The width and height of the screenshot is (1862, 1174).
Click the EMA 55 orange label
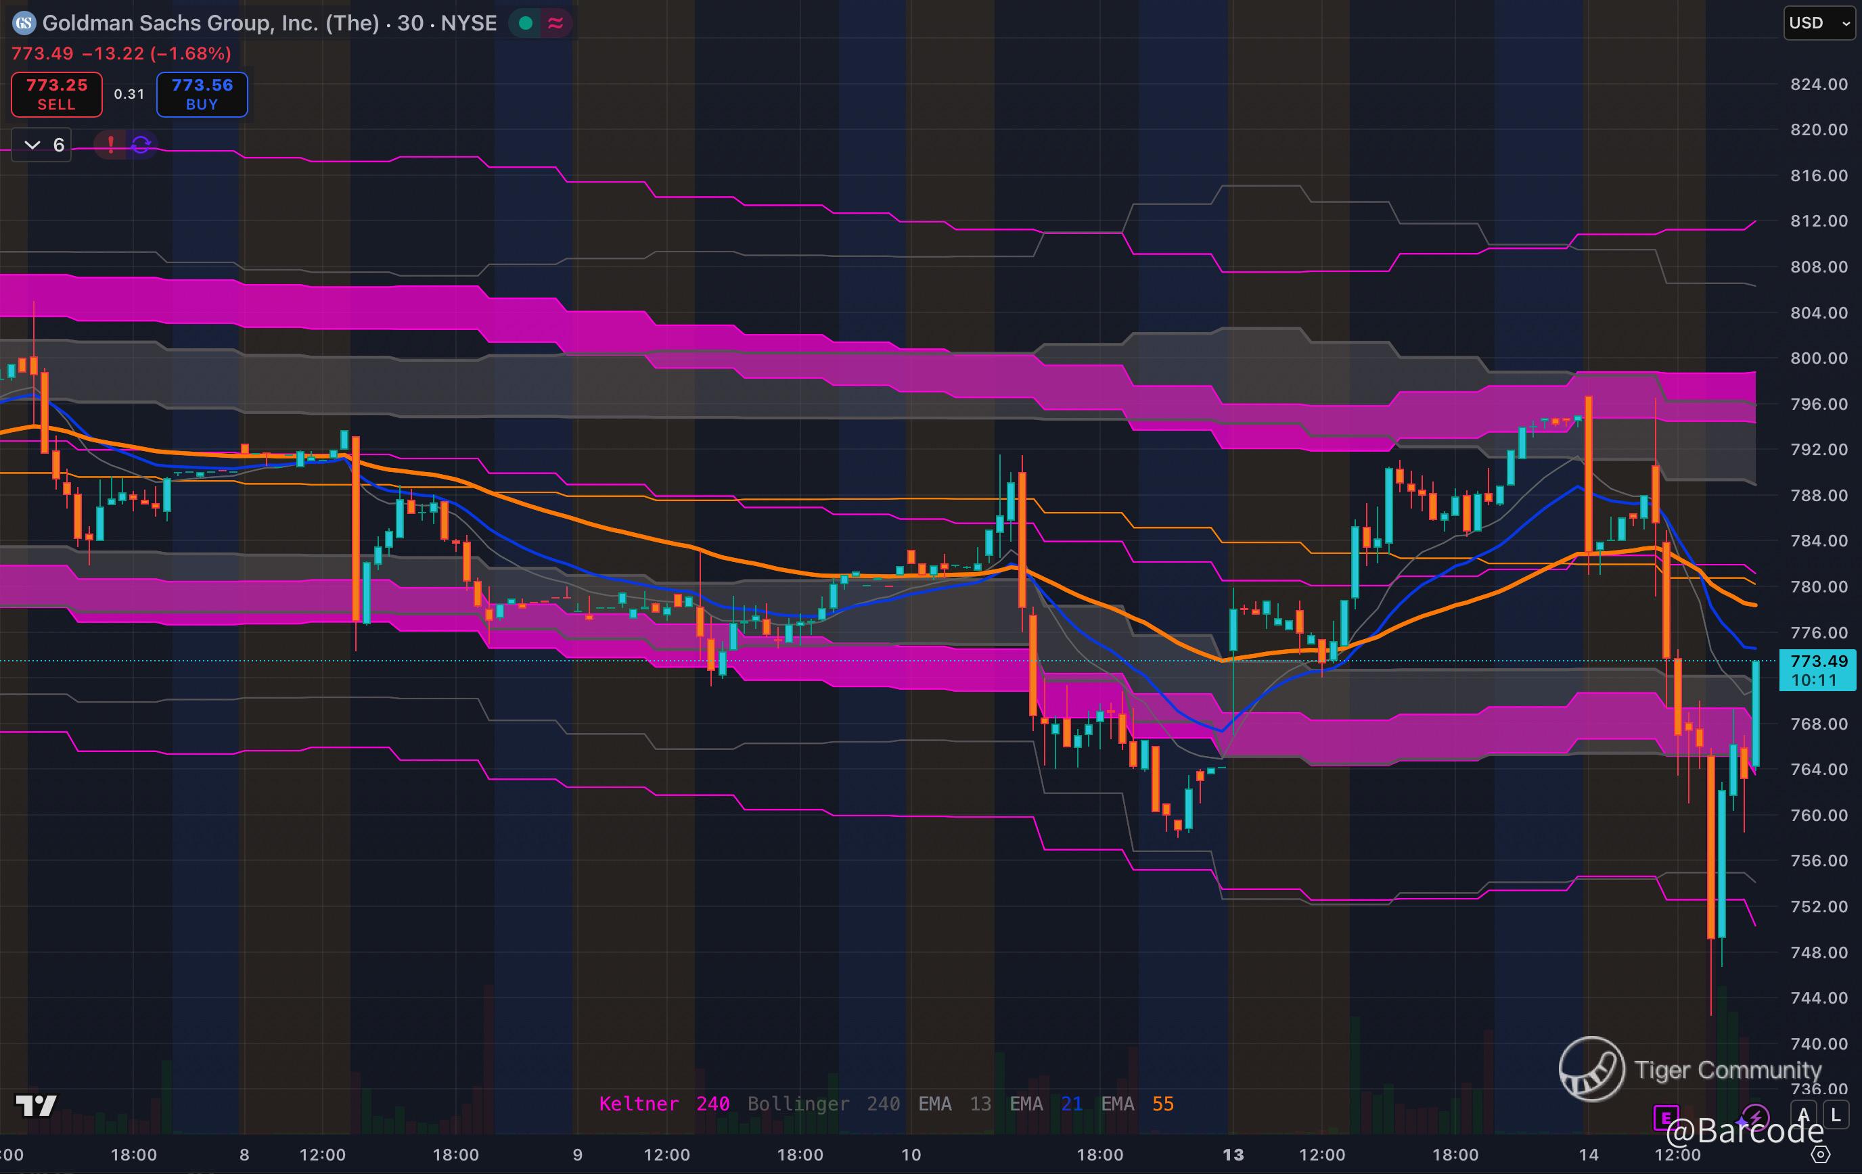click(x=1137, y=1104)
